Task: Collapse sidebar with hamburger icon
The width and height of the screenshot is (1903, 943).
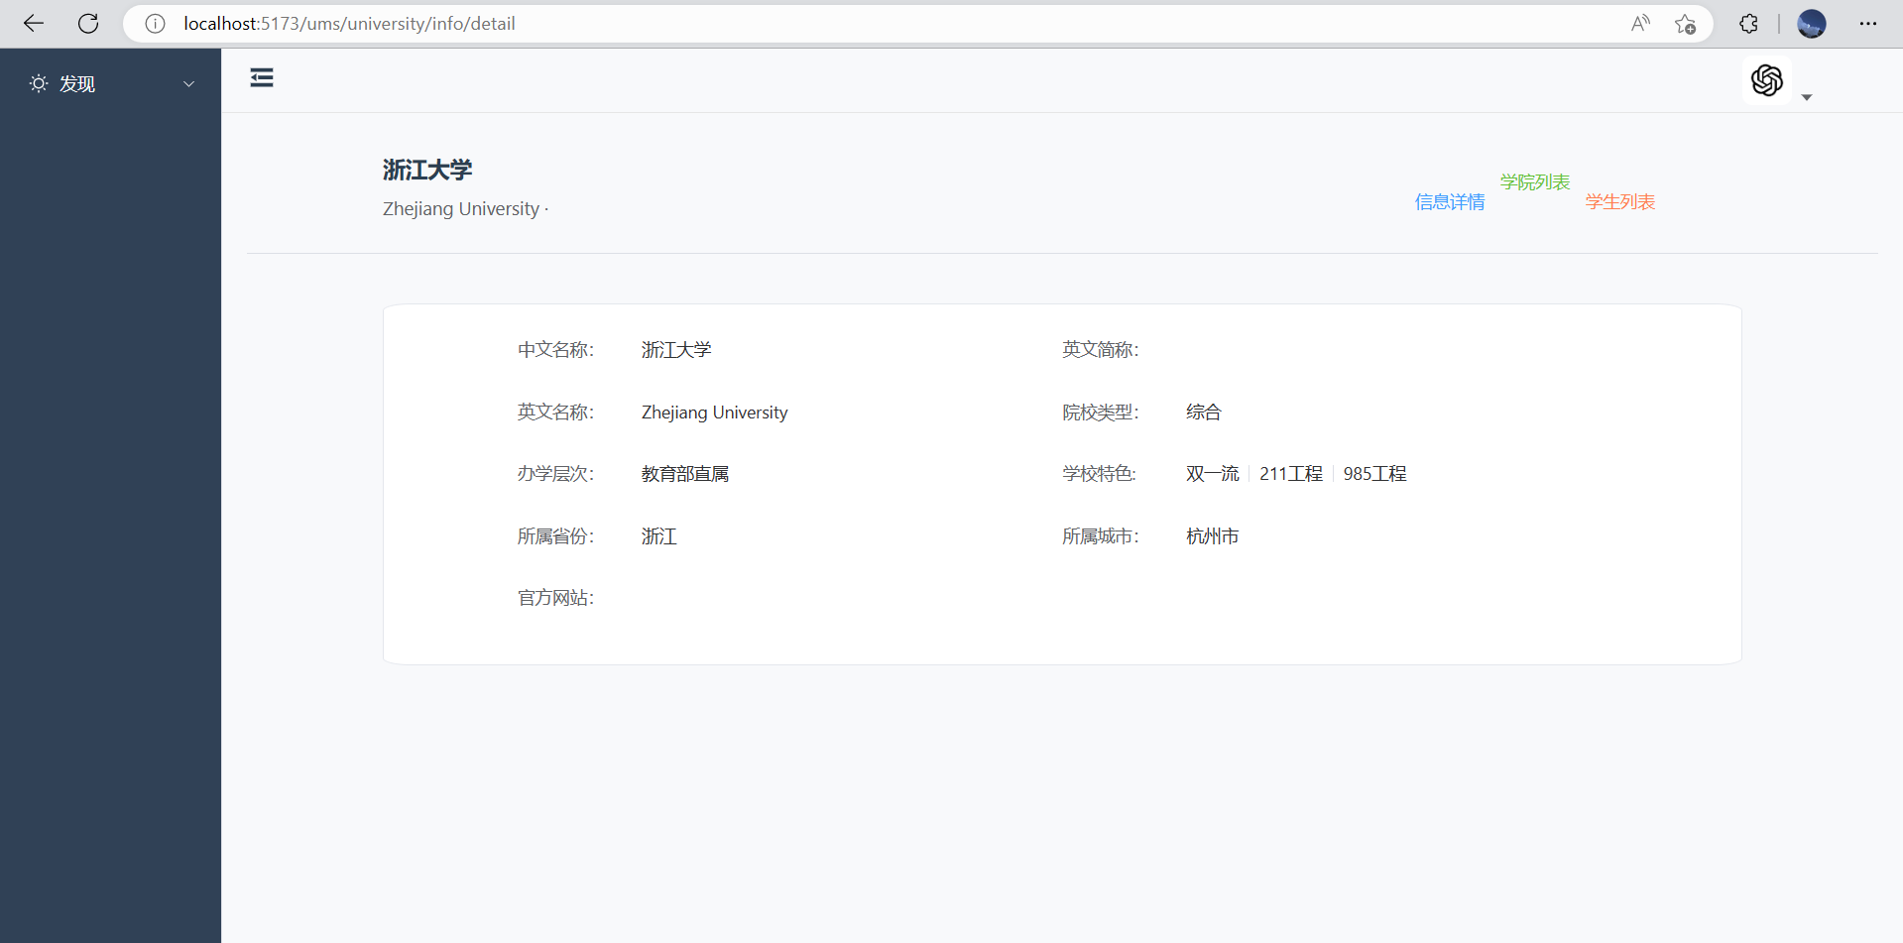Action: [x=262, y=77]
